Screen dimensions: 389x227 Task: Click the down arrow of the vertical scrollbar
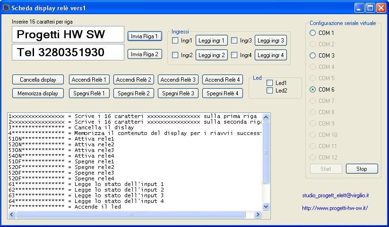tap(266, 206)
